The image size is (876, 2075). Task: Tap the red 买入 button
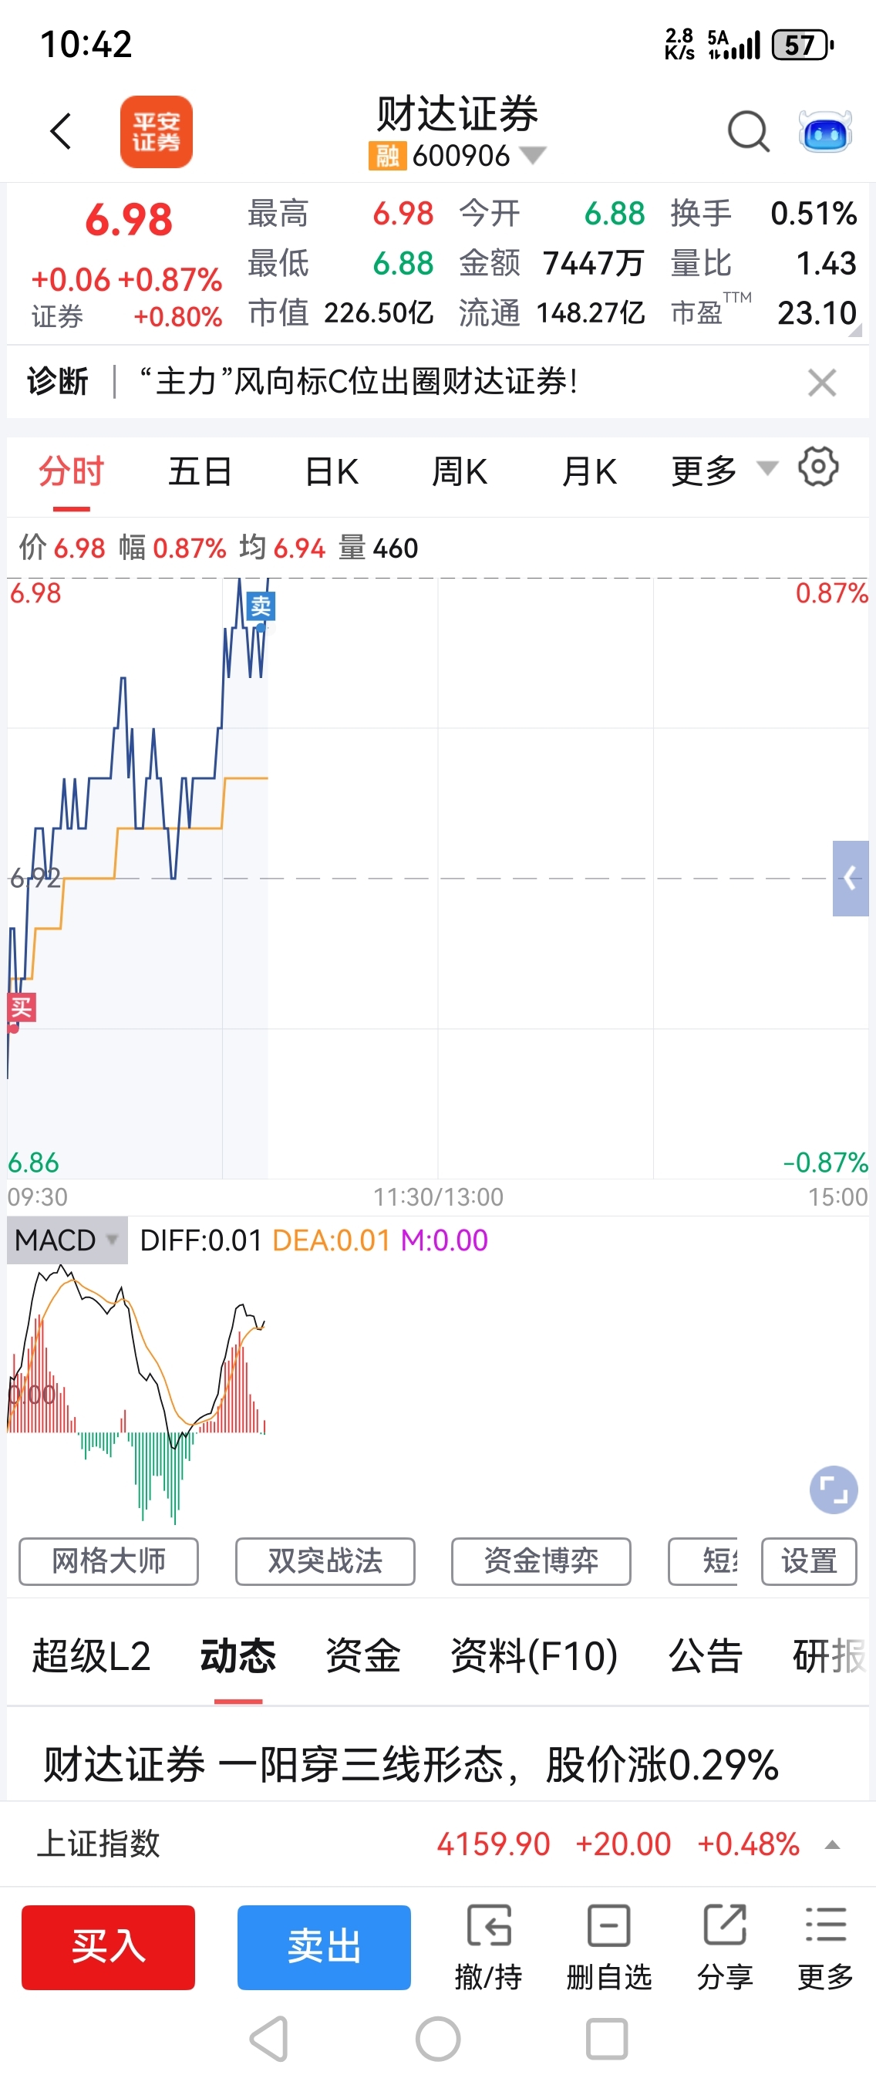109,1947
